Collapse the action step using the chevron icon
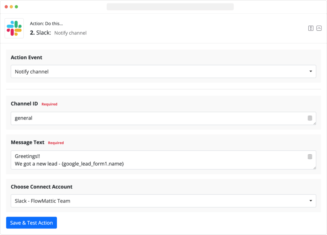Screen dimensions: 327x235 coord(319,28)
